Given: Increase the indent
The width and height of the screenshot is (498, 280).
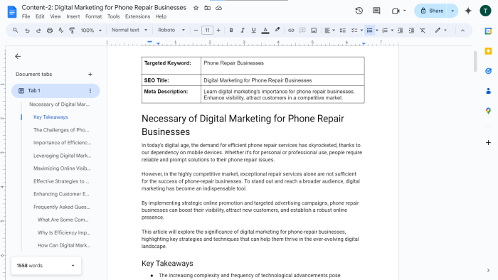Looking at the screenshot, I should (x=411, y=31).
